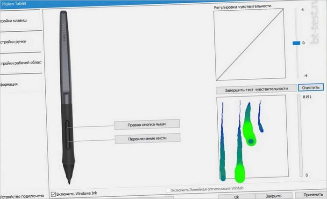The image size is (327, 199).
Task: Toggle 'Включить Windows Ink' checkbox
Action: point(53,194)
